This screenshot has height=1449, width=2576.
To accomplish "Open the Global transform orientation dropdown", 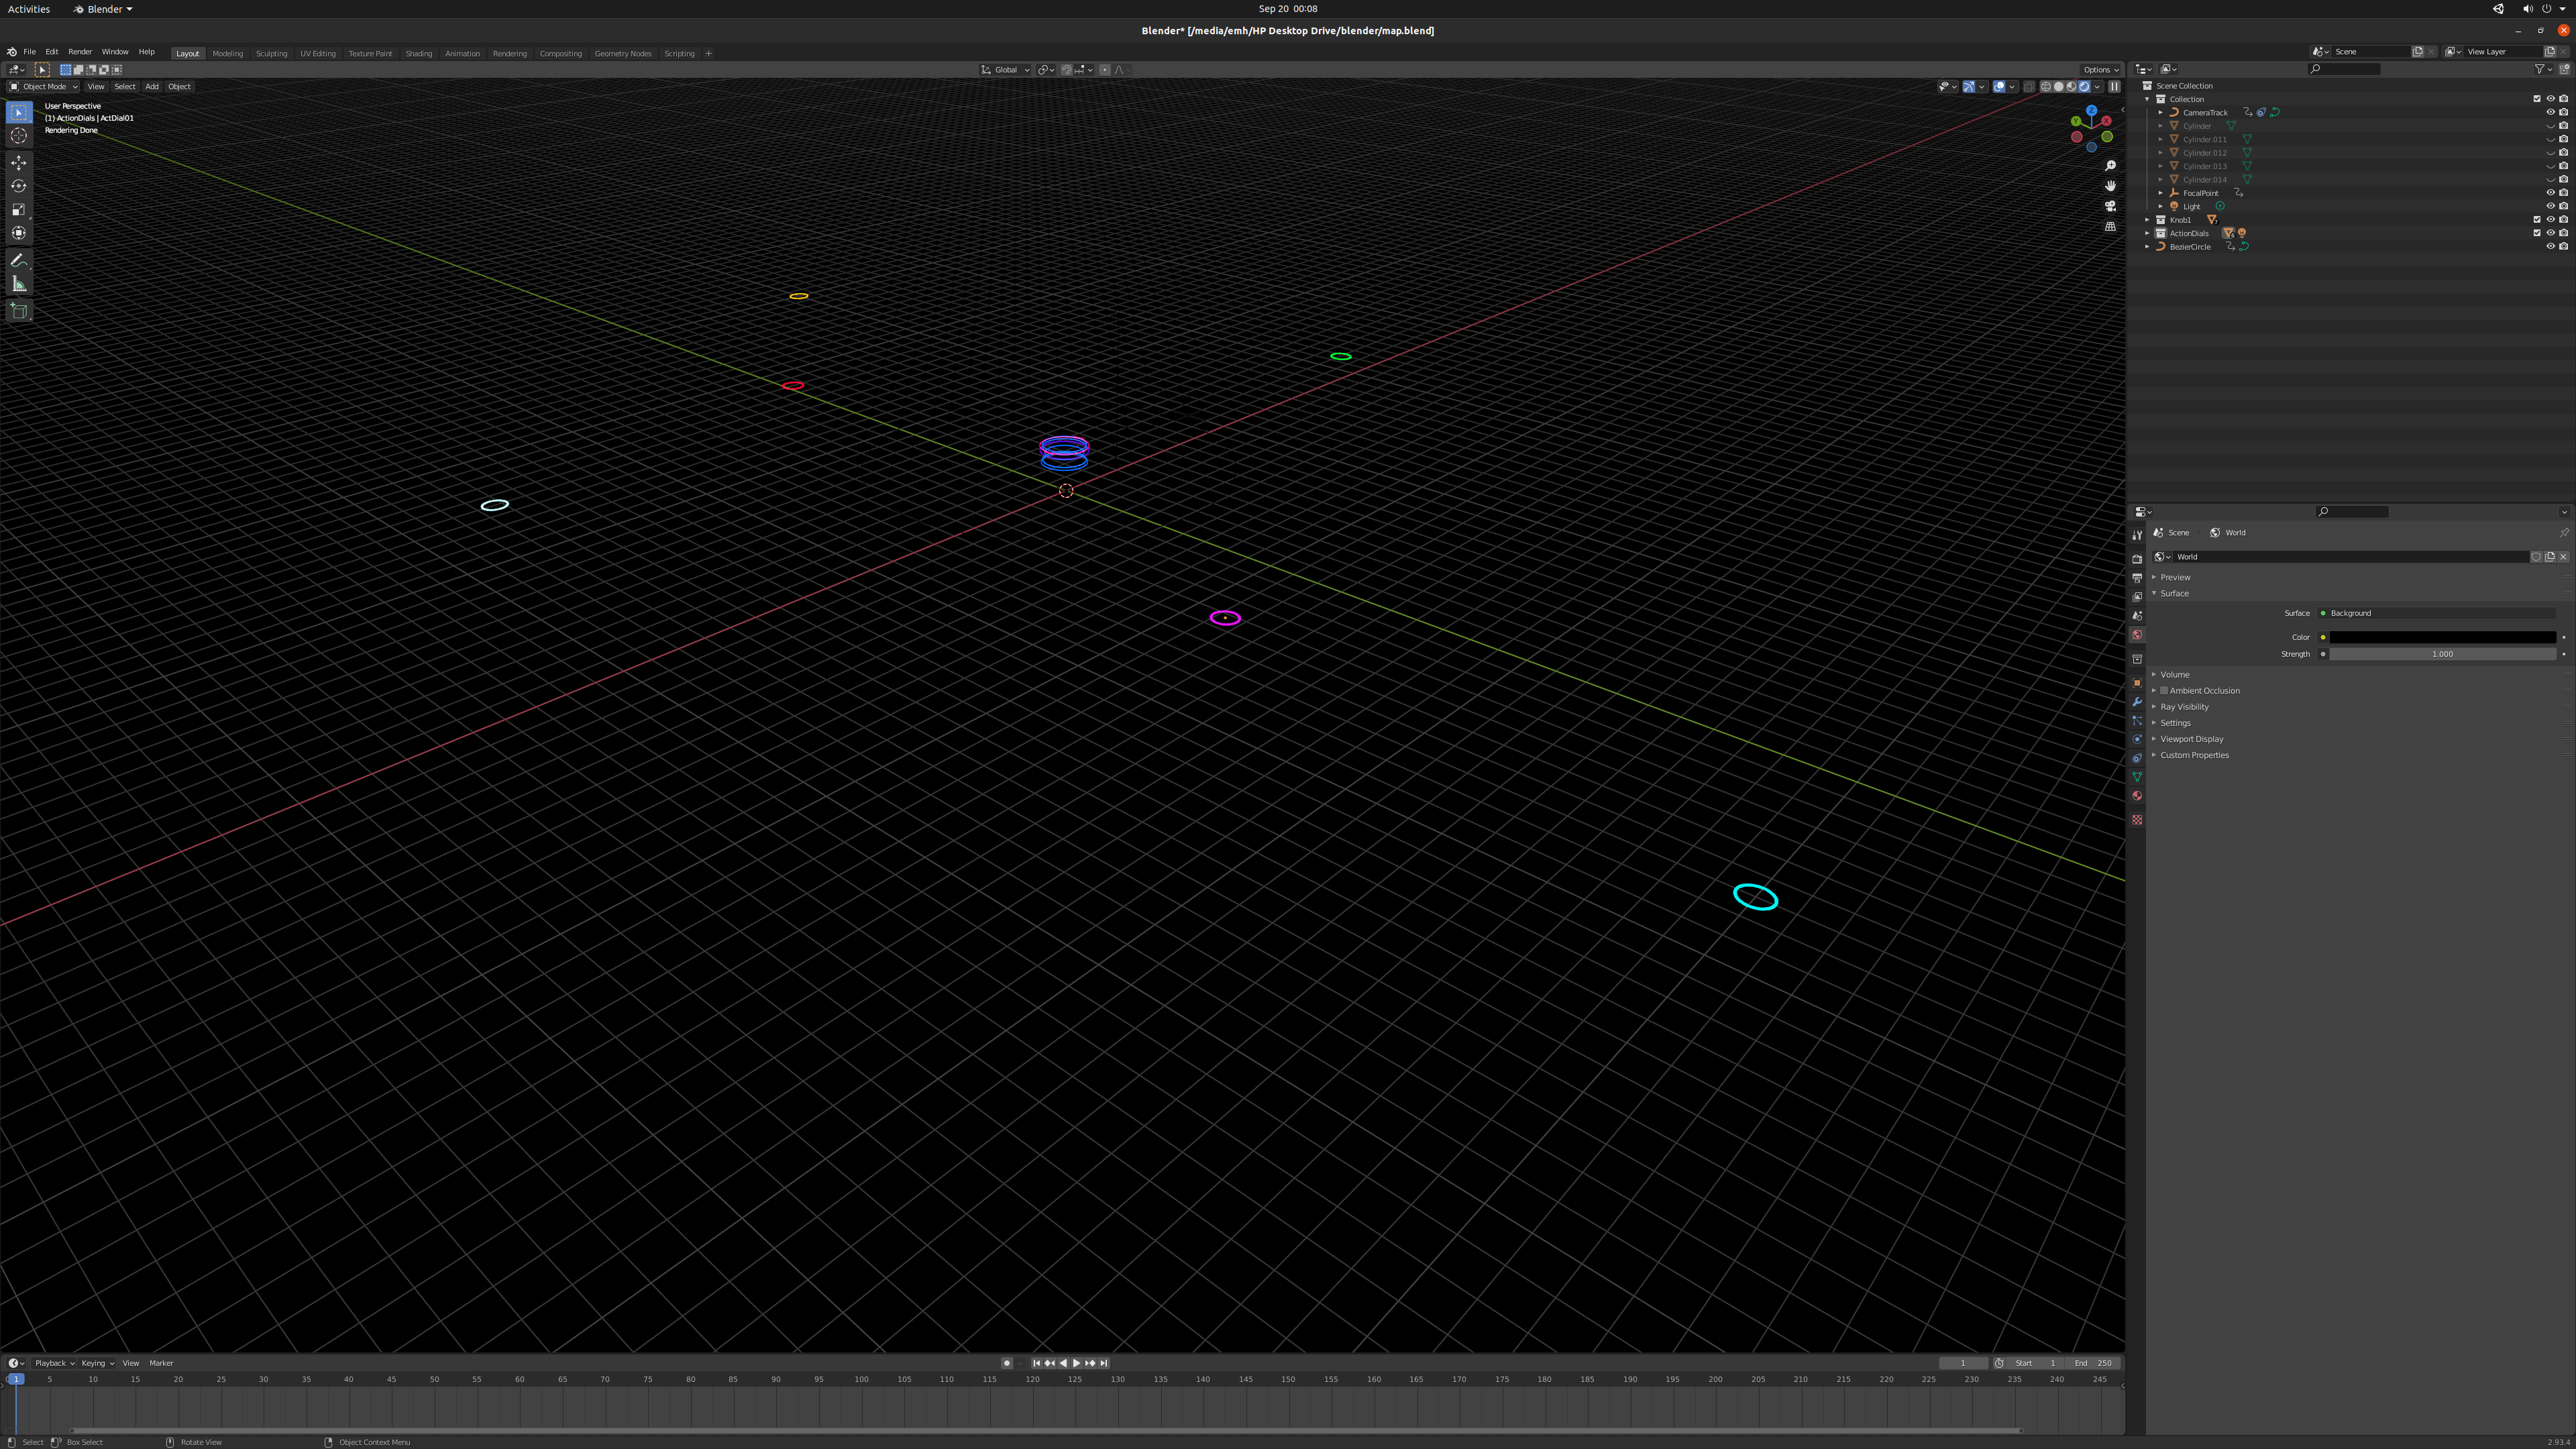I will (x=1005, y=70).
